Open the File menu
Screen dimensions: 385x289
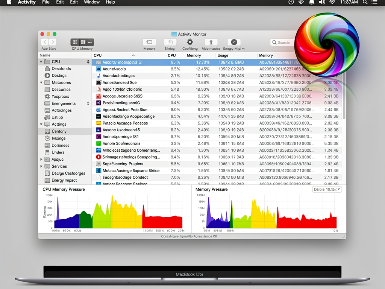click(45, 2)
